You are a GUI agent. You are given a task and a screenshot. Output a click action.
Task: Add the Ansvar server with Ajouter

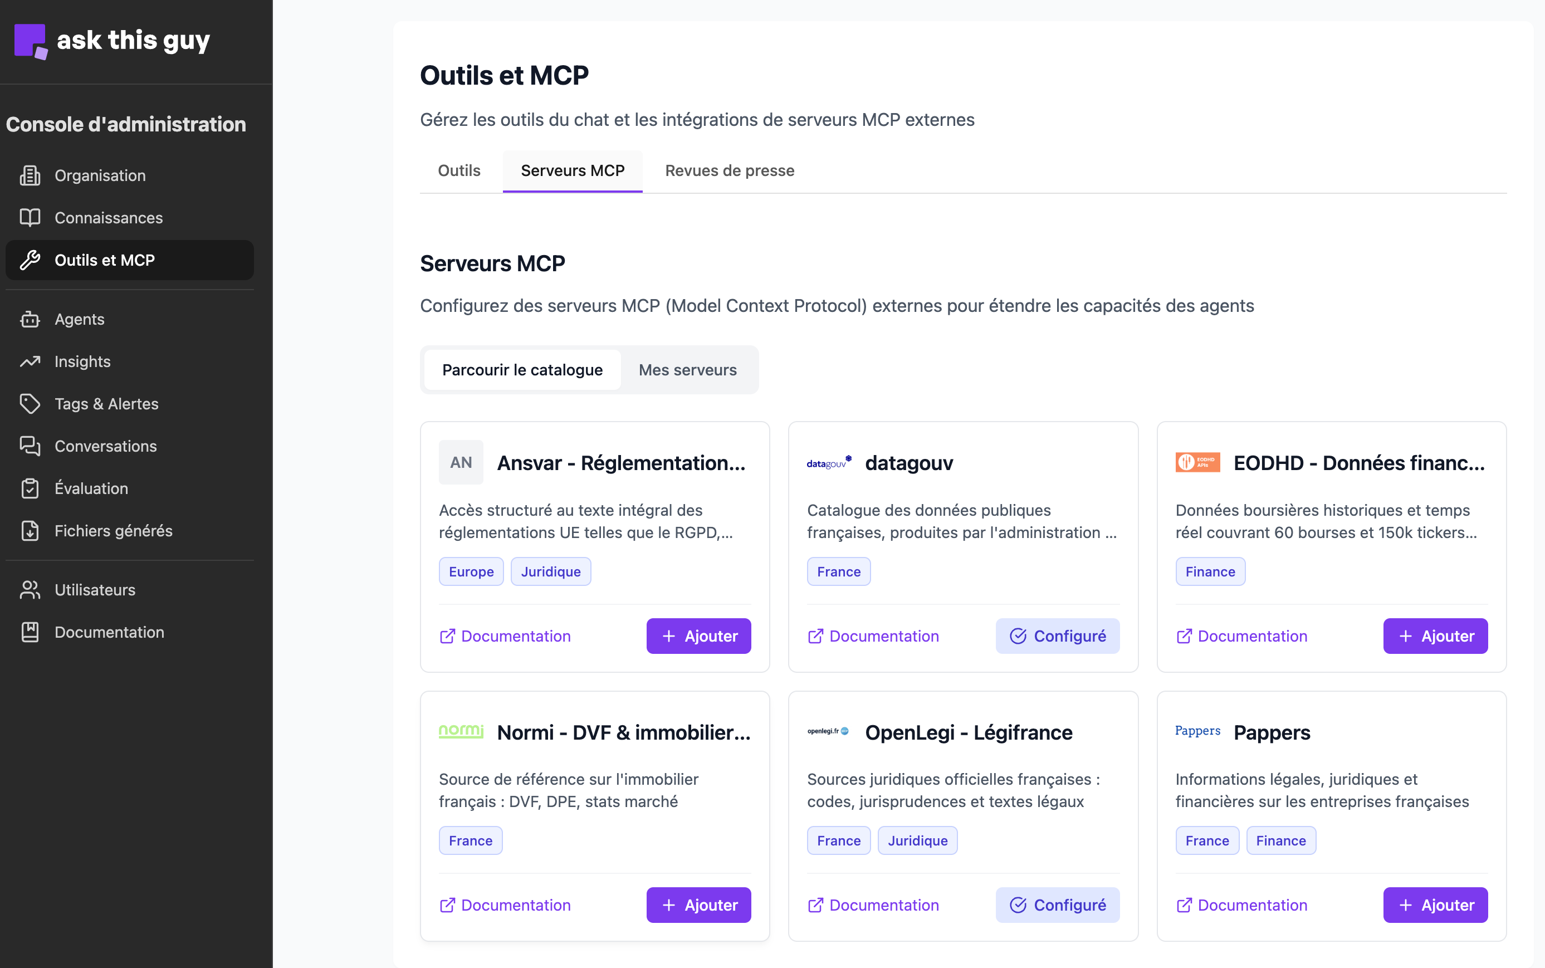[x=698, y=635]
